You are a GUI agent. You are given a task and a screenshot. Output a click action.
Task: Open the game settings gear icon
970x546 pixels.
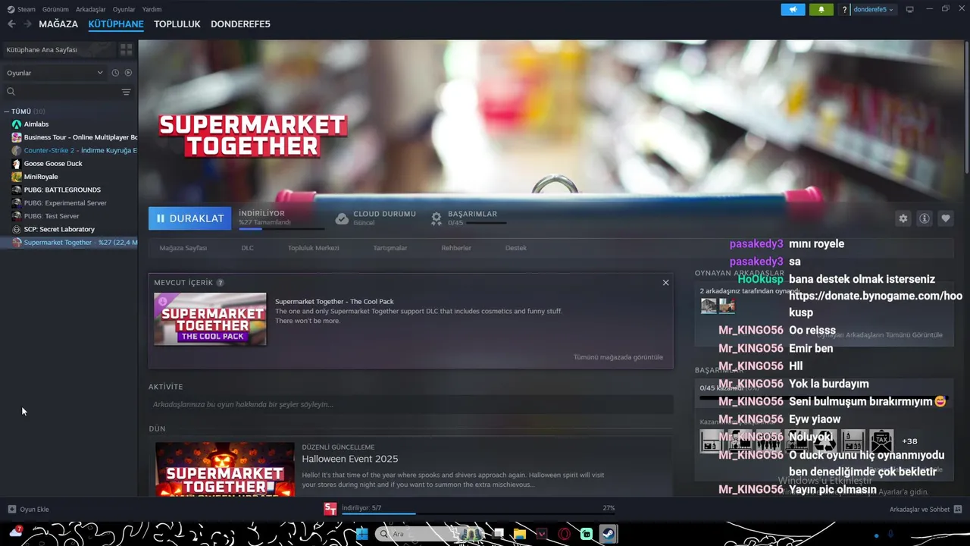903,218
